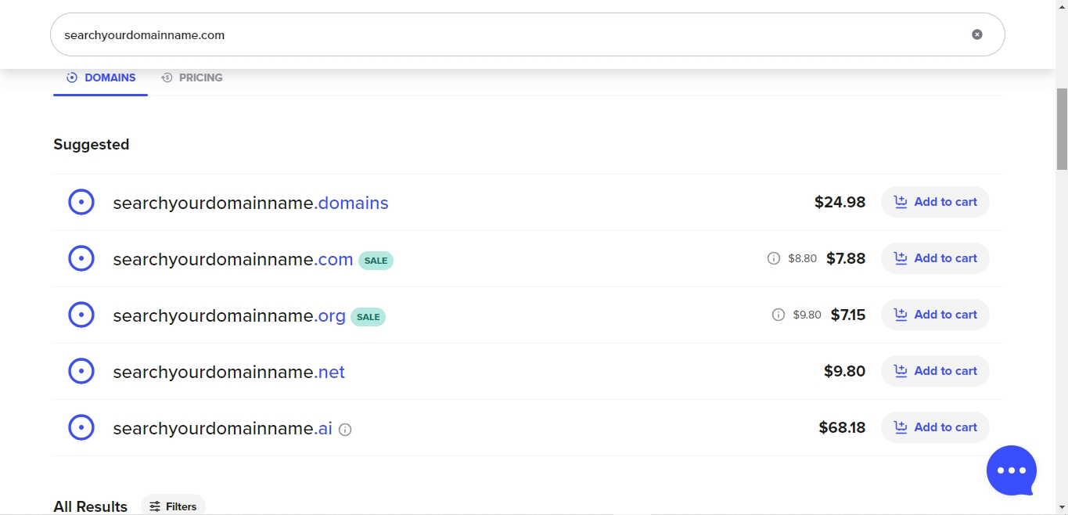Add searchyourdomainname.domains to cart

coord(935,202)
